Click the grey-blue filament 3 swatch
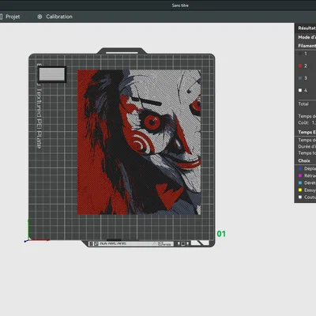The height and width of the screenshot is (316, 316). [x=300, y=78]
